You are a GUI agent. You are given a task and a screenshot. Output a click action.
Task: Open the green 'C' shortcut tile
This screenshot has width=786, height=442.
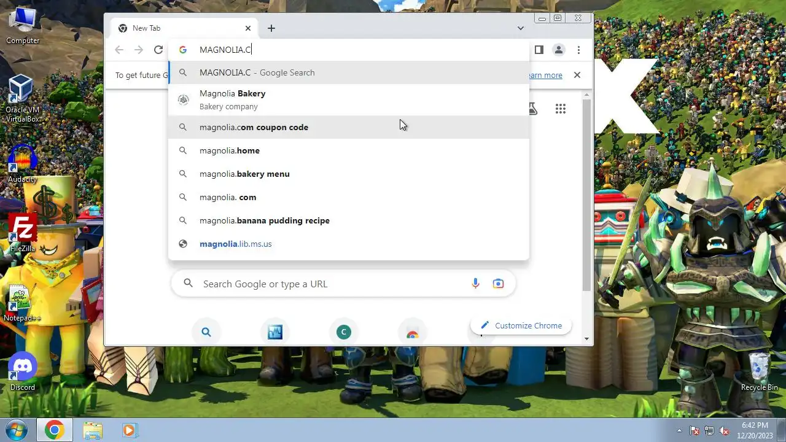tap(344, 332)
